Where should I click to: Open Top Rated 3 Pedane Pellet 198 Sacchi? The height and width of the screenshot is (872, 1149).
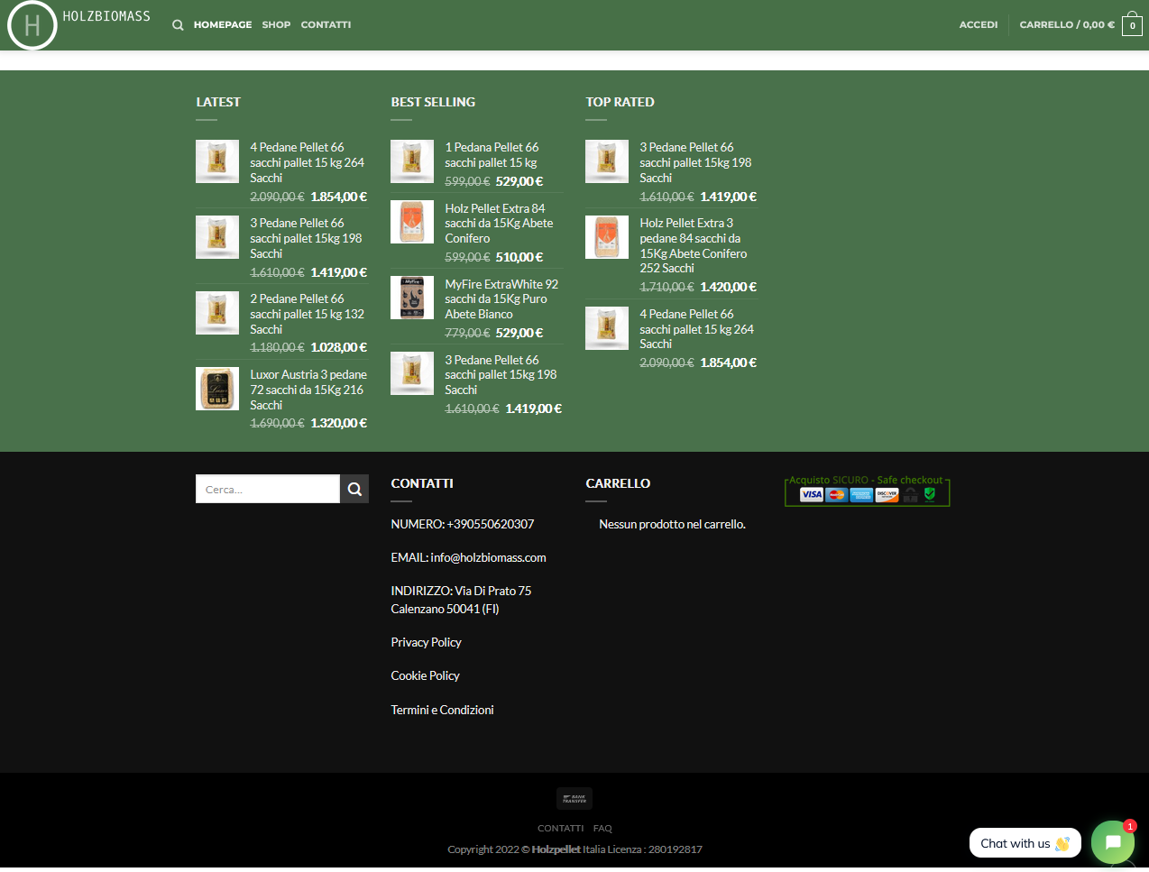click(x=695, y=162)
